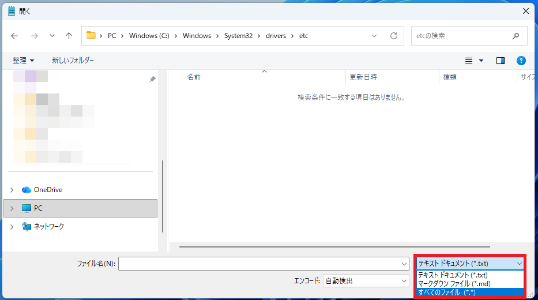Refresh the etc folder view

[394, 36]
